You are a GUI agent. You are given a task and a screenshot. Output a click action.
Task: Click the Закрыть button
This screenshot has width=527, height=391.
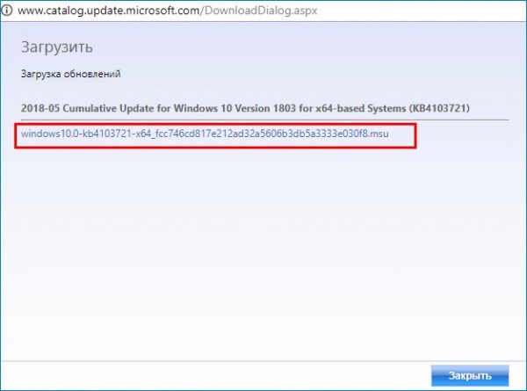[x=470, y=375]
